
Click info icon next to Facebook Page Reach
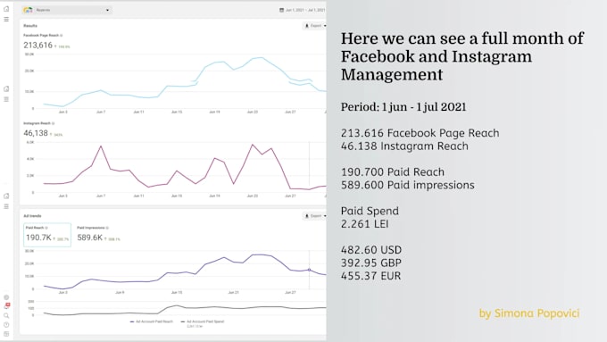tap(62, 35)
